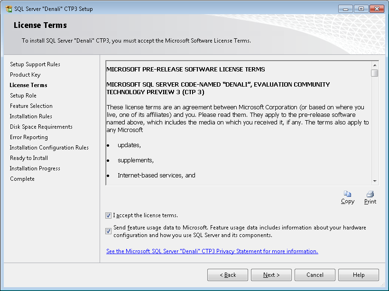Toggle the 'I accept the license terms' checkbox

[108, 215]
